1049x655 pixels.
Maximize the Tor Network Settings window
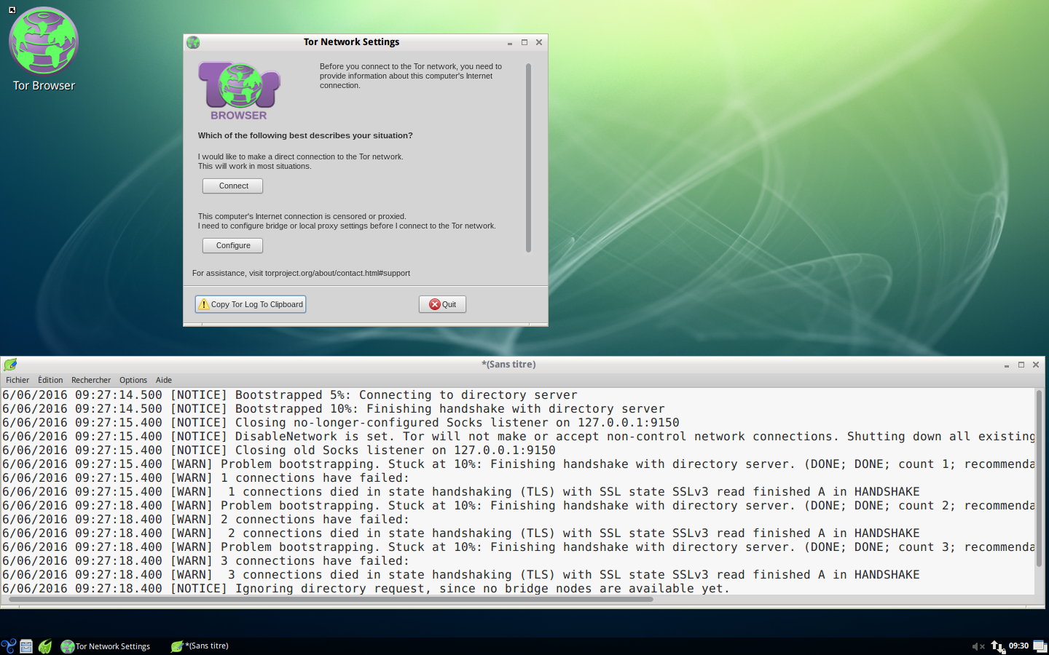tap(524, 42)
